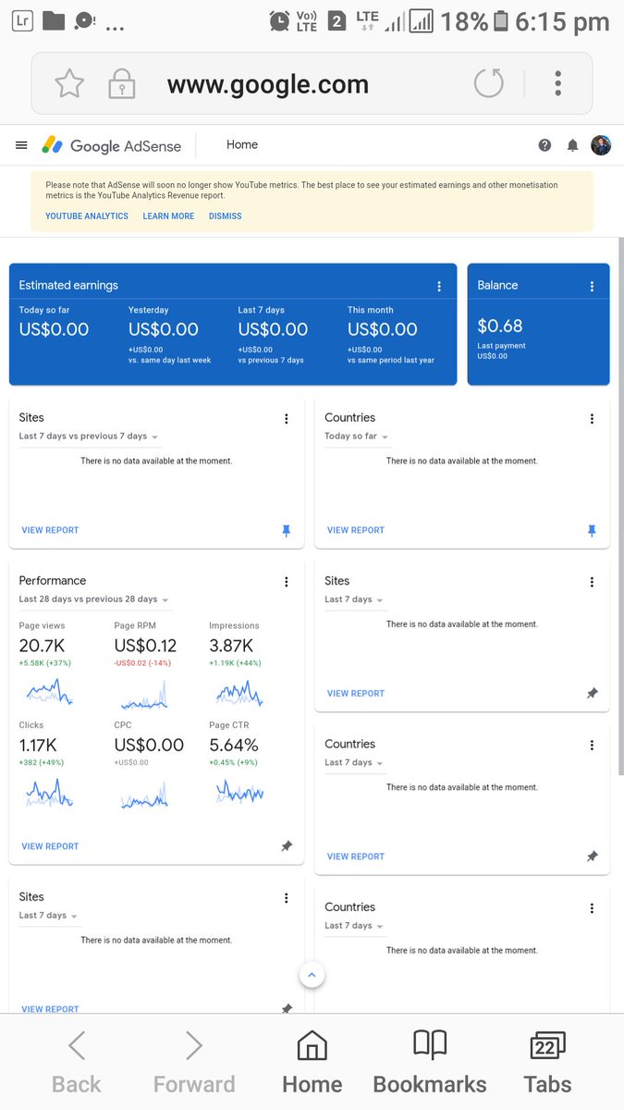
Task: View report for Sites vs previous 7 days
Action: (50, 530)
